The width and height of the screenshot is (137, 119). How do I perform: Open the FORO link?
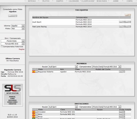coord(12,99)
